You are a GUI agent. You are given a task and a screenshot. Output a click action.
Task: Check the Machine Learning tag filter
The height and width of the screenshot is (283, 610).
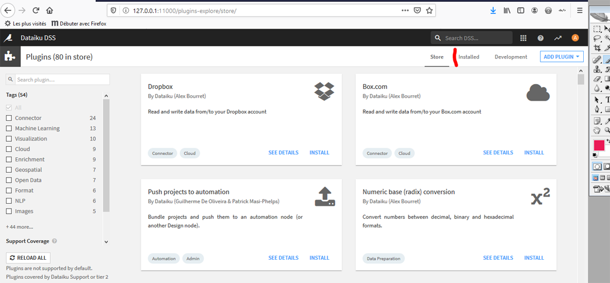[x=9, y=129]
